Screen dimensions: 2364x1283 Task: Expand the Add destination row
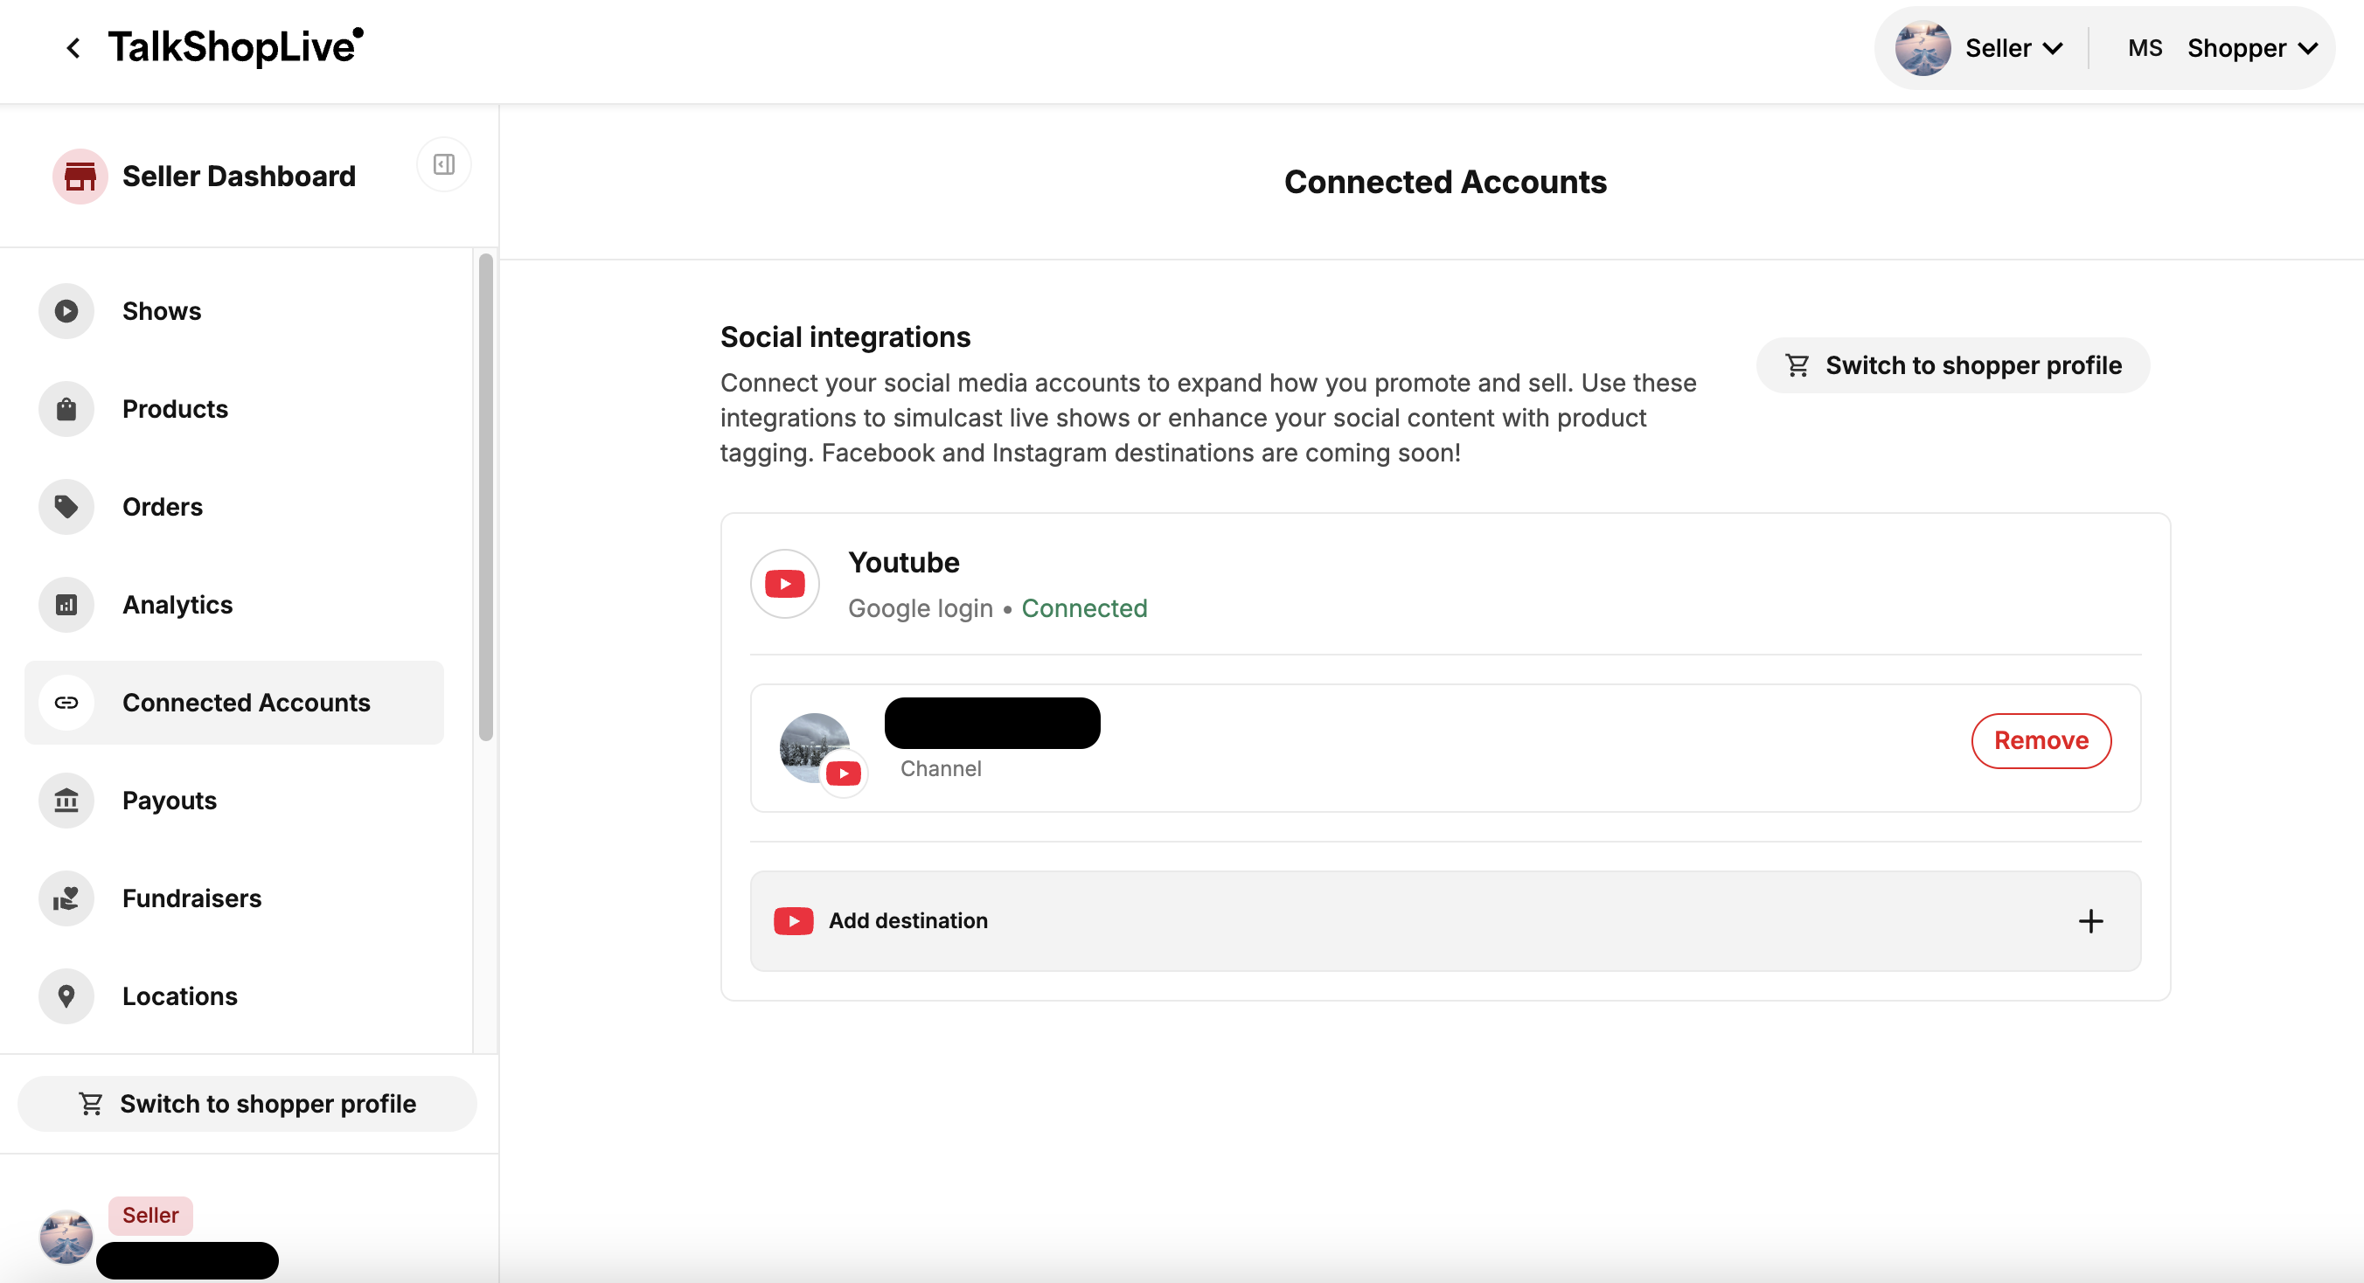click(x=1445, y=921)
